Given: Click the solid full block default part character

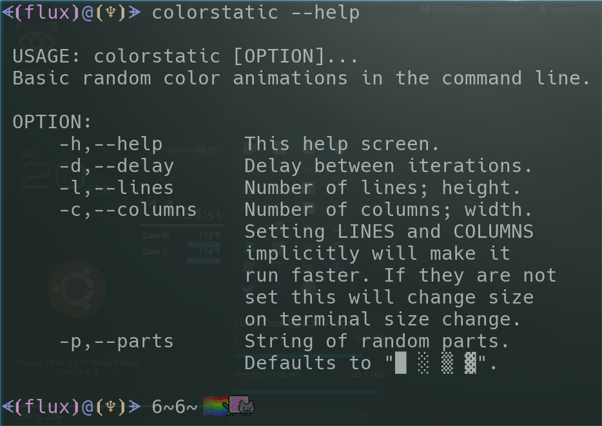Looking at the screenshot, I should click(x=400, y=362).
